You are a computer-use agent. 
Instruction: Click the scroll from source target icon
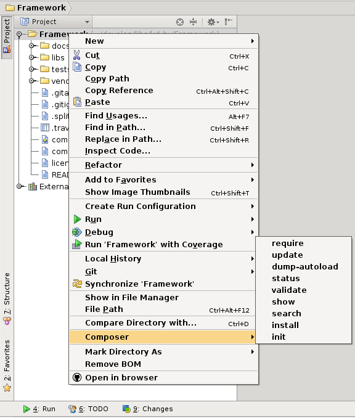pyautogui.click(x=180, y=22)
